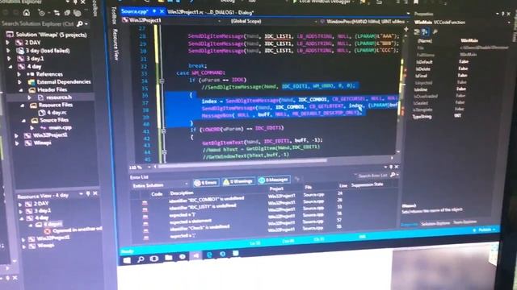Click the Categorized icon in Properties toolbar

coord(417,31)
